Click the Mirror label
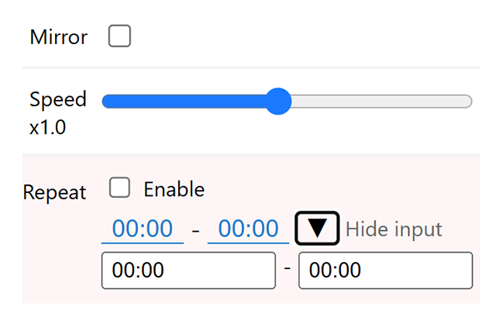 pos(58,37)
